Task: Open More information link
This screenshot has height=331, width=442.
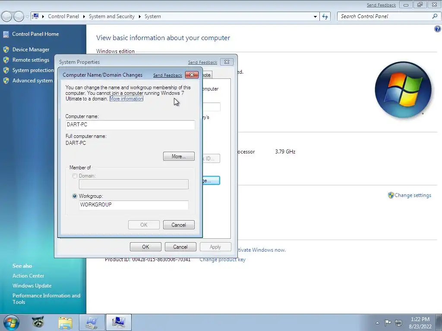Action: (126, 99)
